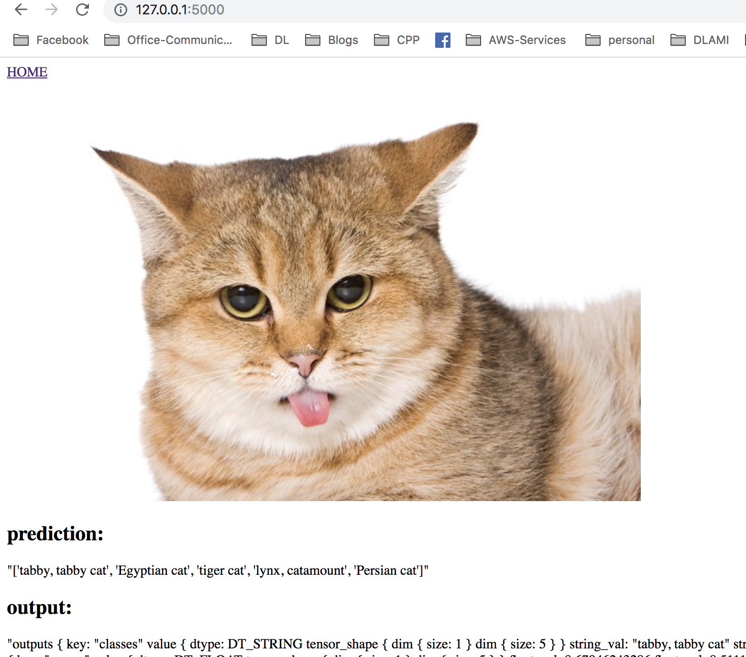Image resolution: width=746 pixels, height=657 pixels.
Task: Click the browser forward arrow
Action: pos(52,10)
